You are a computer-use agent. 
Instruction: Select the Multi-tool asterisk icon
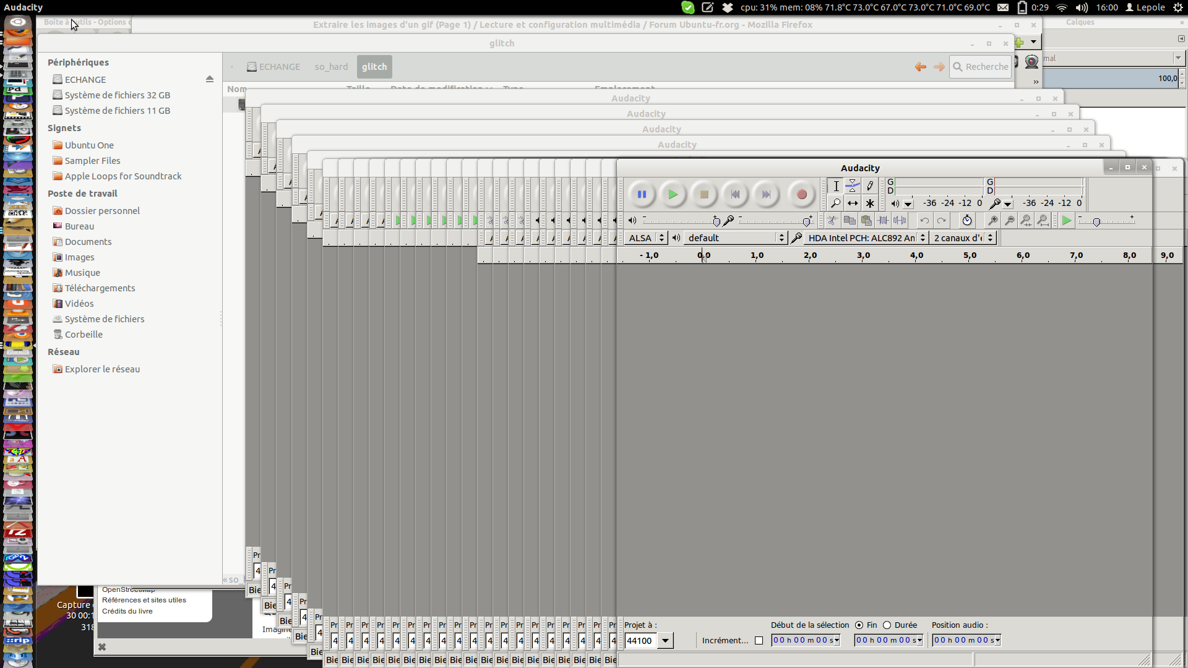870,203
